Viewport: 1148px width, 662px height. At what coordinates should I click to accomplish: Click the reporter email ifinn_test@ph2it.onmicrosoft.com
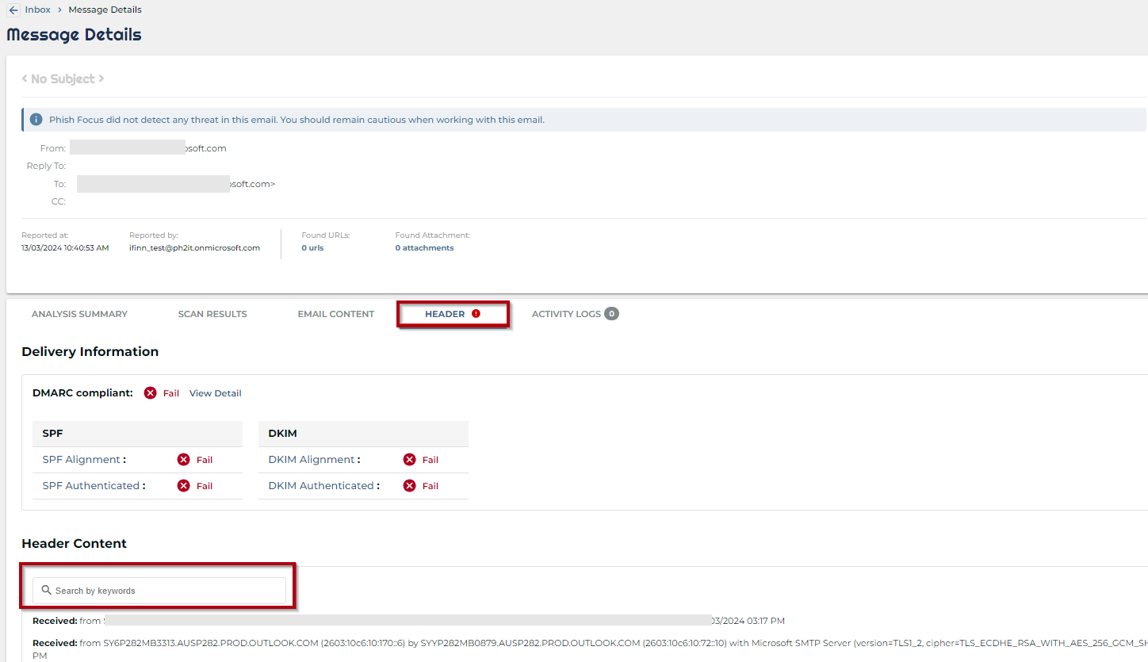click(x=194, y=247)
